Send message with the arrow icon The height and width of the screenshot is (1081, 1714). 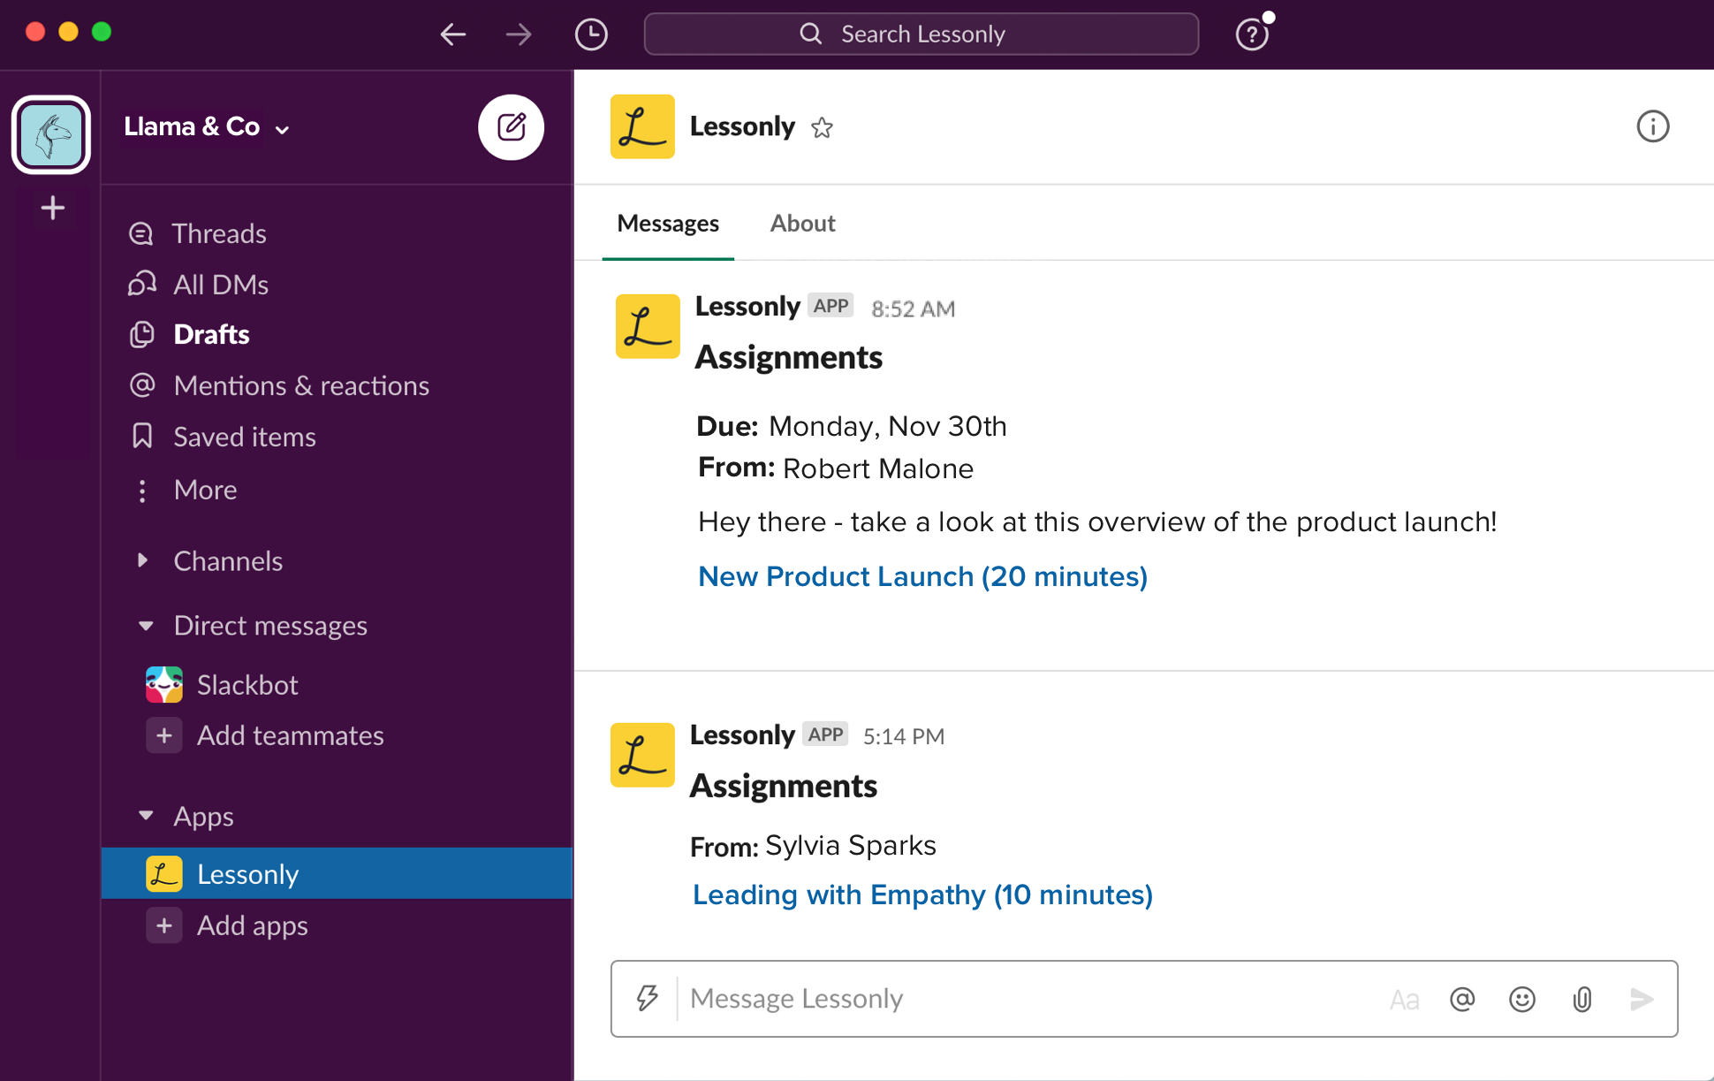tap(1642, 1000)
